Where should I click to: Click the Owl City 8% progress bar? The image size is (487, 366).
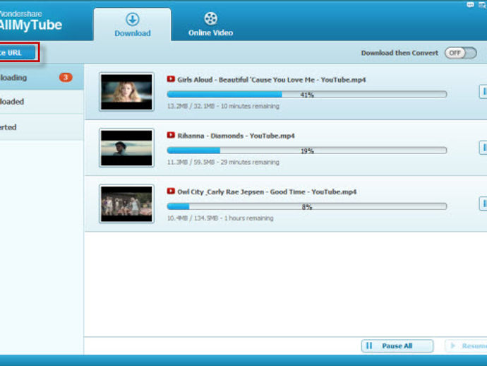307,206
